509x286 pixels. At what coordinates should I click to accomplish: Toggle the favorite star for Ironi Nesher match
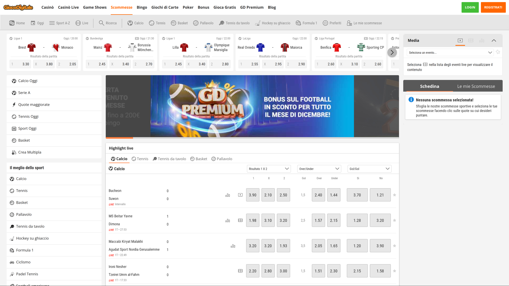[394, 271]
